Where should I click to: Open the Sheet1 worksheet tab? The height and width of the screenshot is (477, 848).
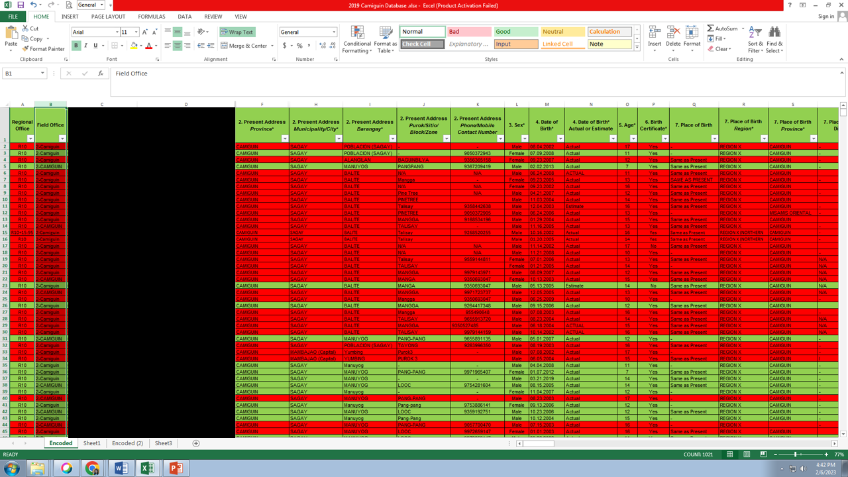pos(92,443)
